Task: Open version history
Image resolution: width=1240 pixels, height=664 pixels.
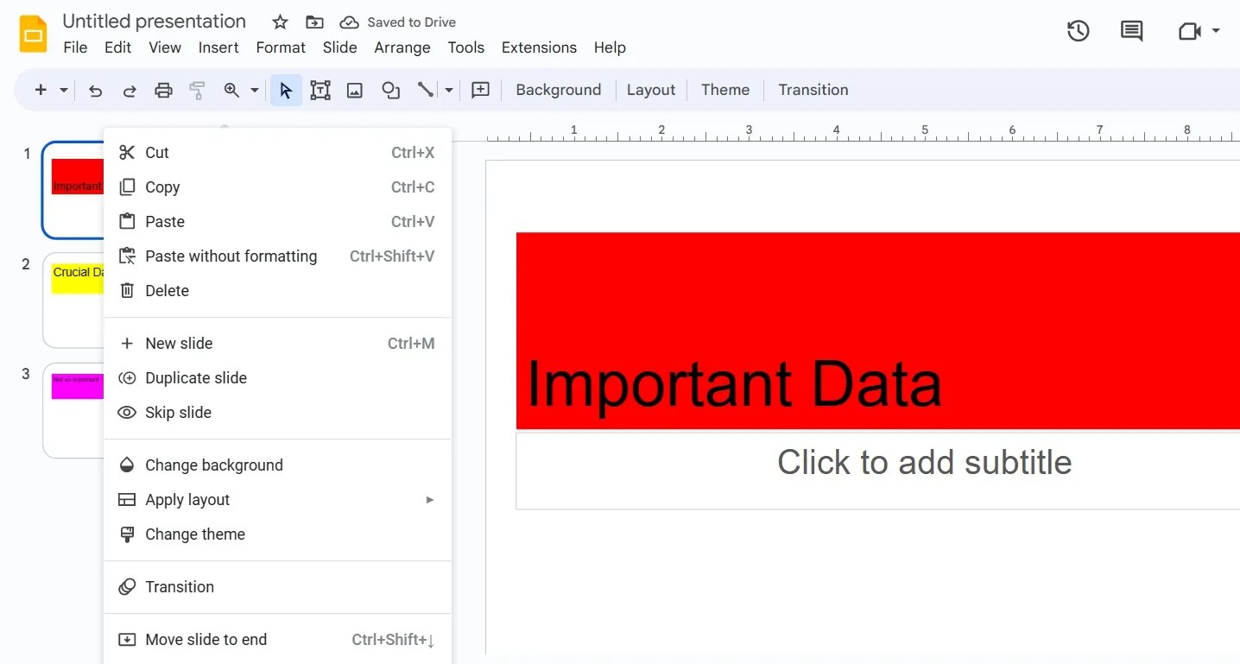Action: click(1078, 30)
